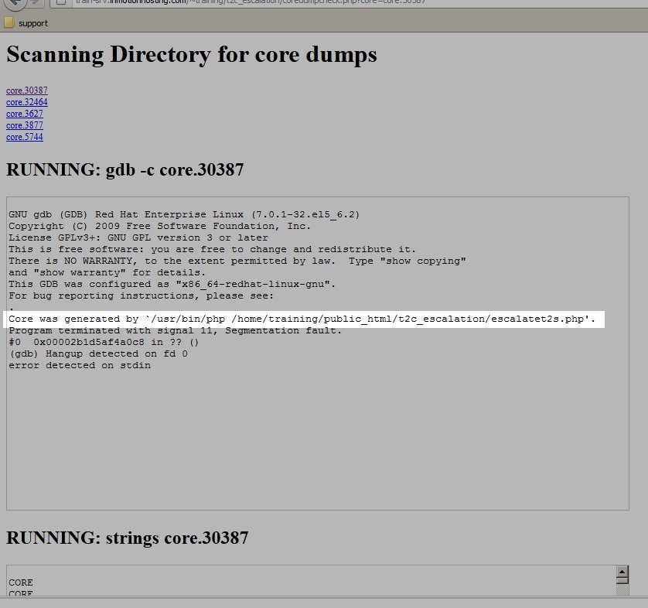Click the CORE text in strings output box
The image size is (648, 608).
[x=21, y=582]
